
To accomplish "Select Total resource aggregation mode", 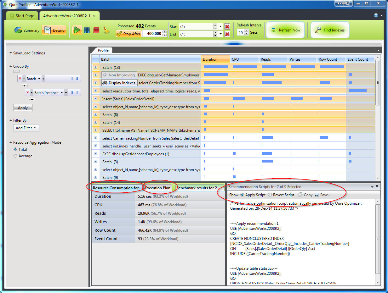I will click(15, 150).
